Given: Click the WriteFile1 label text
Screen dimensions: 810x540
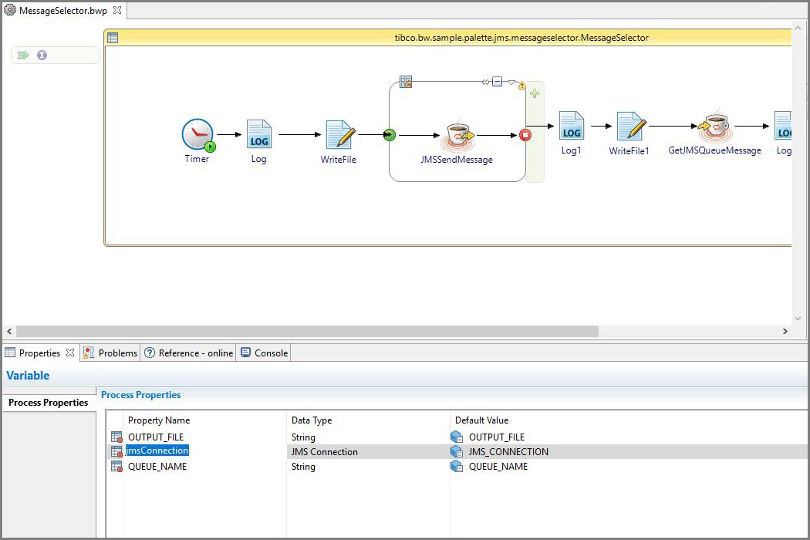Looking at the screenshot, I should (629, 151).
